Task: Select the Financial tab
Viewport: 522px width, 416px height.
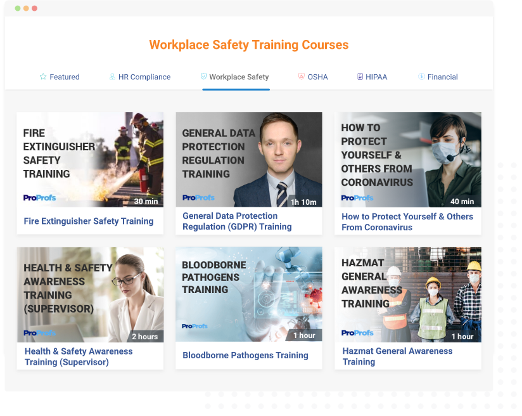Action: (438, 76)
